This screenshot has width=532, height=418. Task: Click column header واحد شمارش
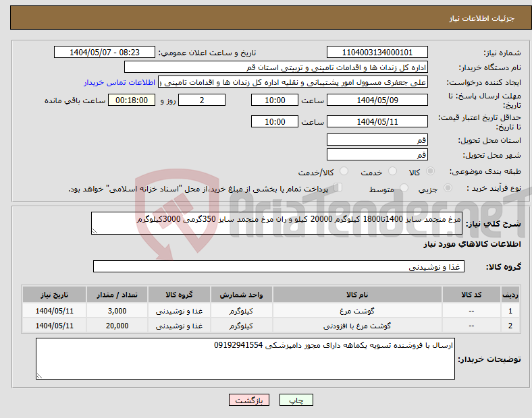241,295
